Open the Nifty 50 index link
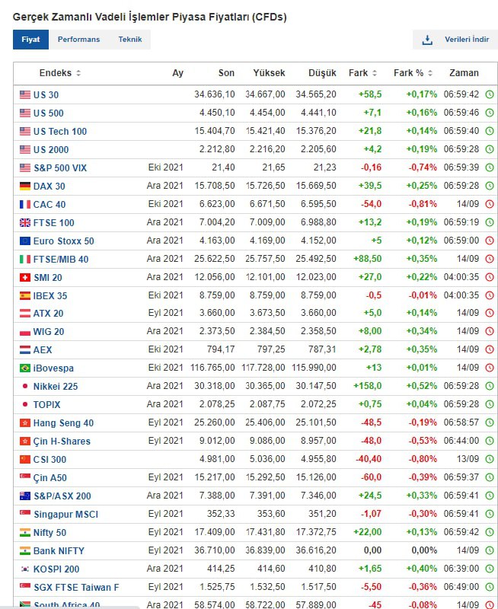Image resolution: width=498 pixels, height=609 pixels. (49, 532)
